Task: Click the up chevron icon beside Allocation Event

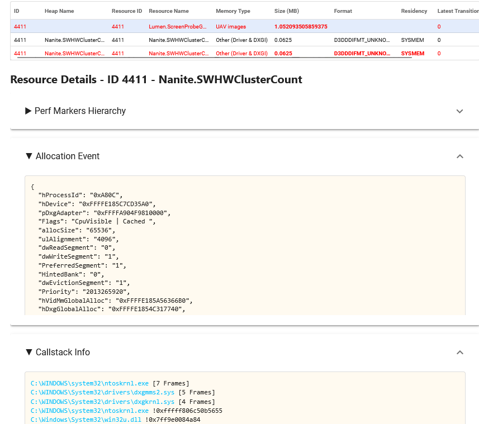Action: coord(459,156)
